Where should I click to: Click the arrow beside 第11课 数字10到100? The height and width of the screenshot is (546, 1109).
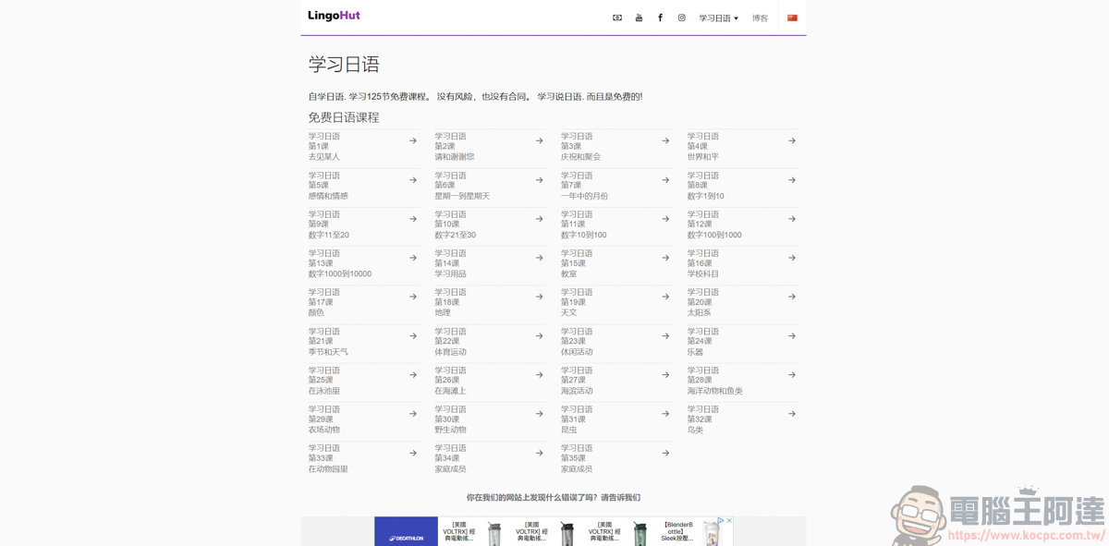[x=665, y=219]
